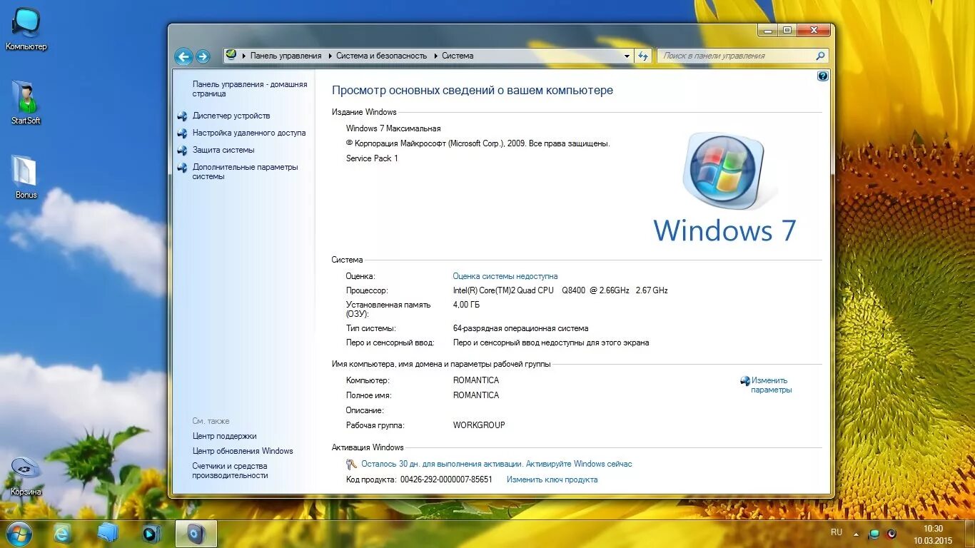Select the Service Pack 1 text

tap(372, 158)
